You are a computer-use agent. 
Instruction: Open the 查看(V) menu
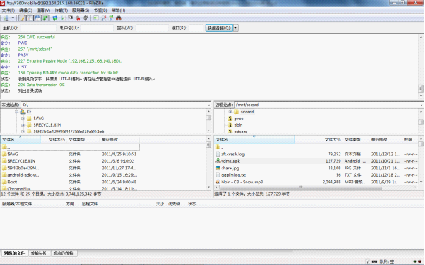43,10
